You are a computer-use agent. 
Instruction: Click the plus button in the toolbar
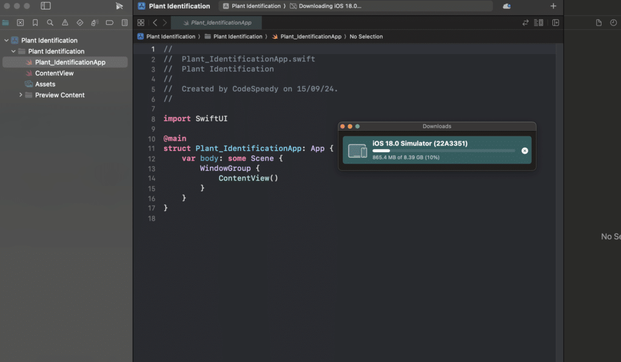coord(552,6)
